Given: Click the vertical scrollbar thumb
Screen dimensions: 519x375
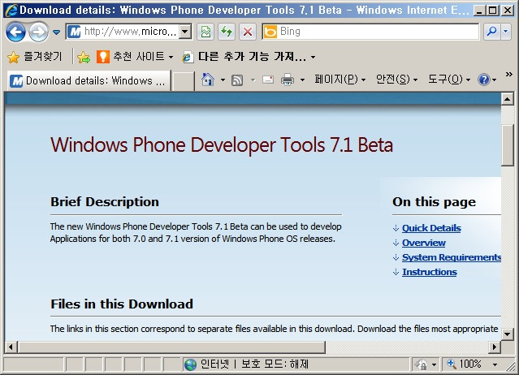Looking at the screenshot, I should 507,145.
